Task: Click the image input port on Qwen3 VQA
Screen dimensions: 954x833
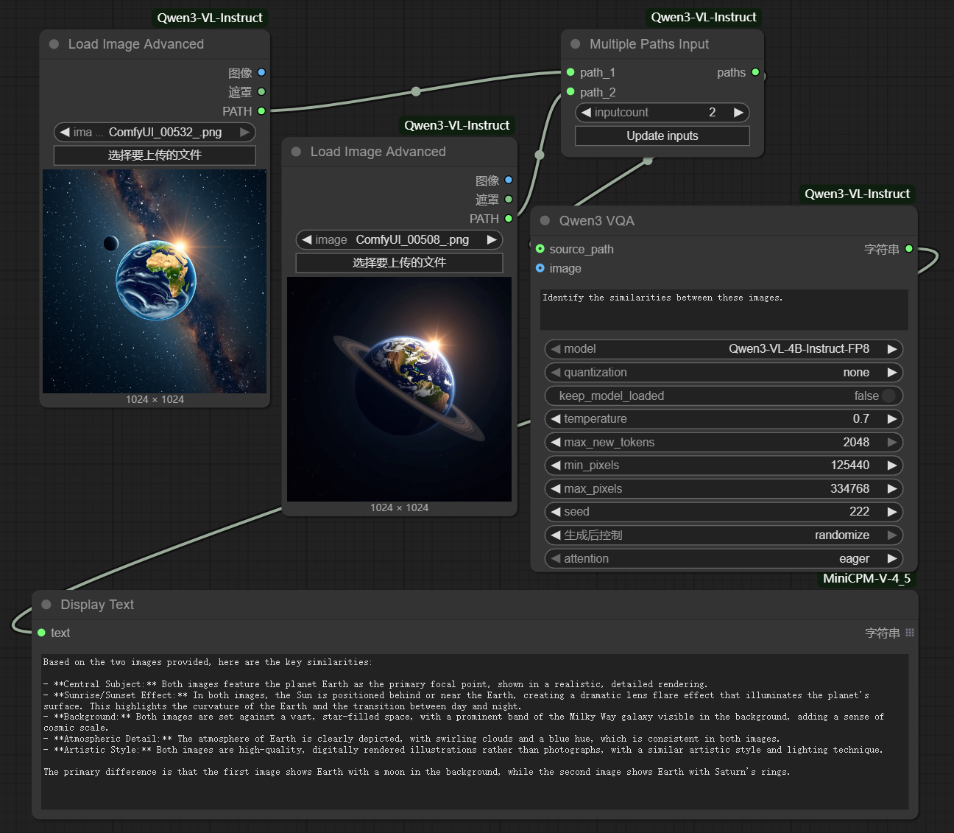Action: pos(540,268)
